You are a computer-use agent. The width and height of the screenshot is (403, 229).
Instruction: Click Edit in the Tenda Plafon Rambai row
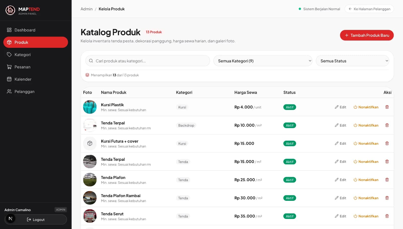341,198
